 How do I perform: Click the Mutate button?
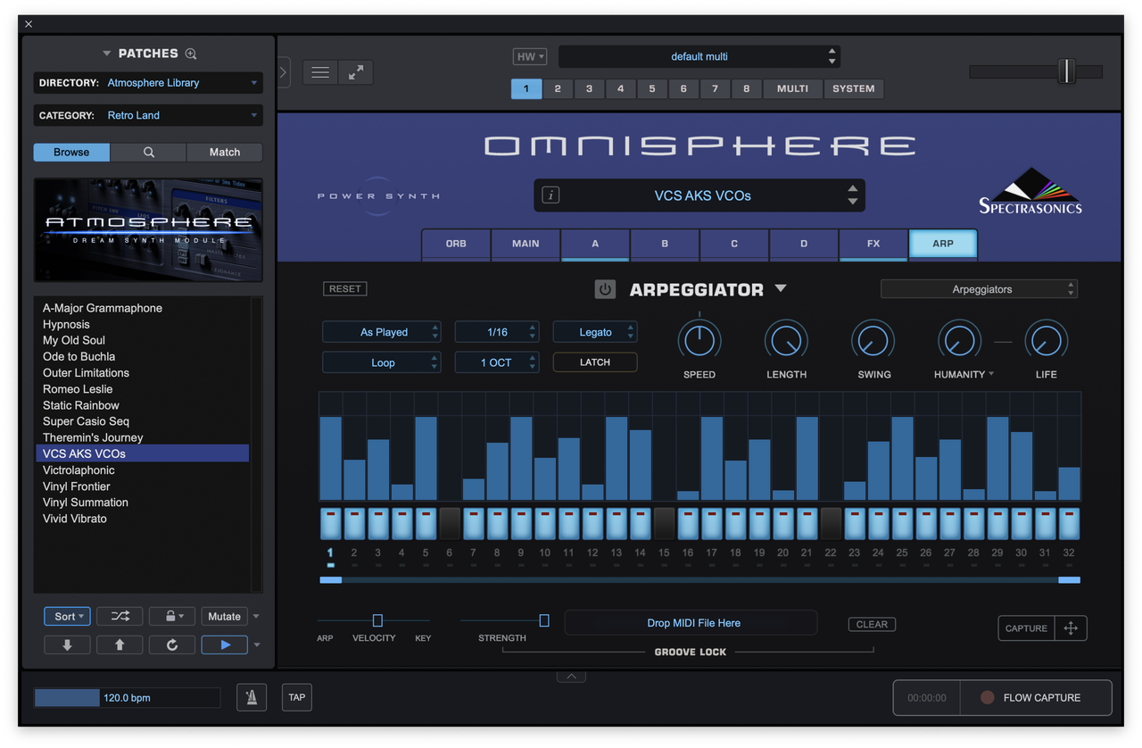point(224,616)
